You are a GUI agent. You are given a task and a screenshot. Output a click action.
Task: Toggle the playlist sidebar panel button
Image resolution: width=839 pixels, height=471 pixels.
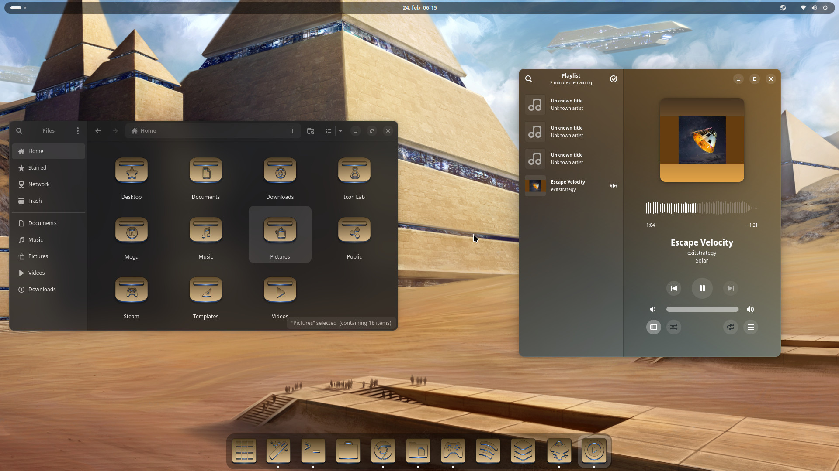[653, 327]
